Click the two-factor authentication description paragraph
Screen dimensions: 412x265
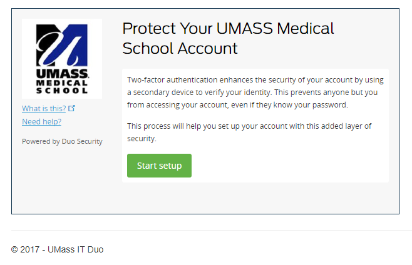(255, 92)
